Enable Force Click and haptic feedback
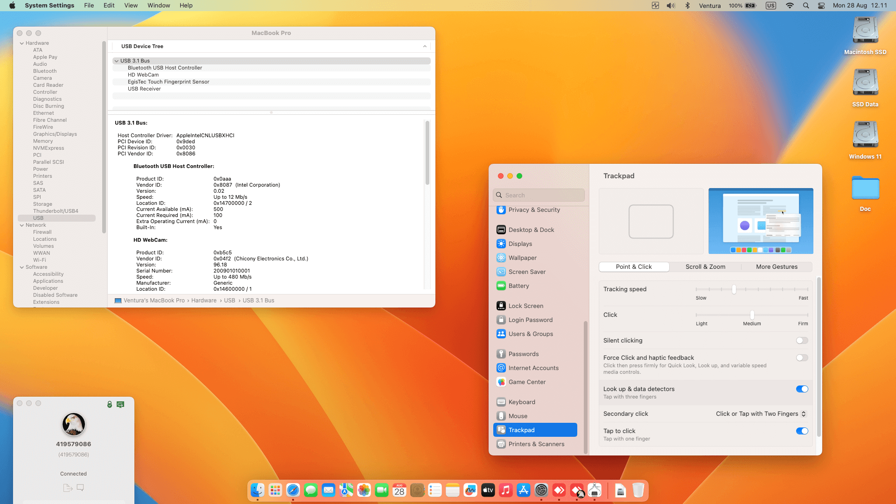 point(802,357)
